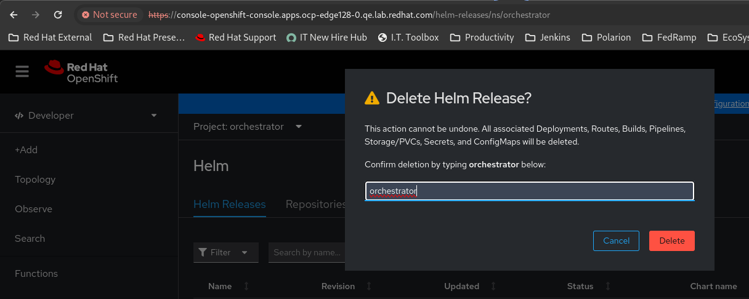Click the Not secure warning badge
Image resolution: width=749 pixels, height=299 pixels.
point(110,14)
